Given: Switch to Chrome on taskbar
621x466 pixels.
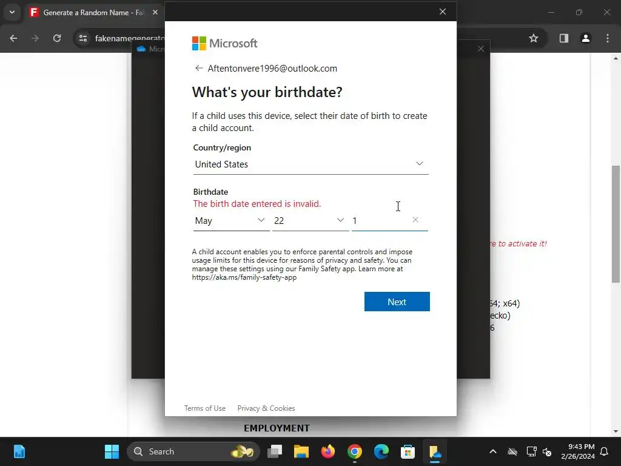Looking at the screenshot, I should click(x=354, y=451).
